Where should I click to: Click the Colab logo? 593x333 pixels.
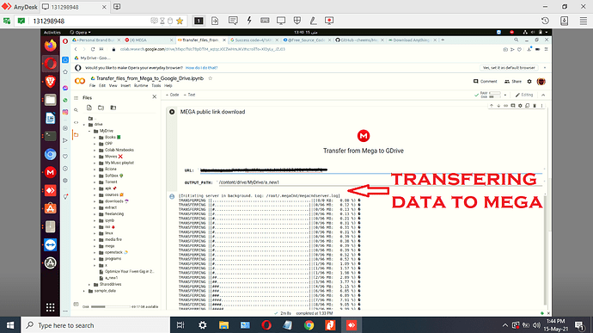(x=80, y=81)
